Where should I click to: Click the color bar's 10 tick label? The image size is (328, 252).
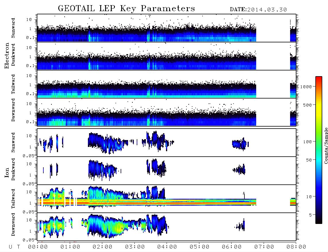pos(309,196)
